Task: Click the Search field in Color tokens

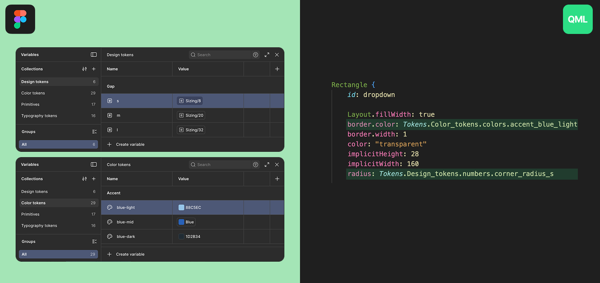Action: (x=221, y=165)
